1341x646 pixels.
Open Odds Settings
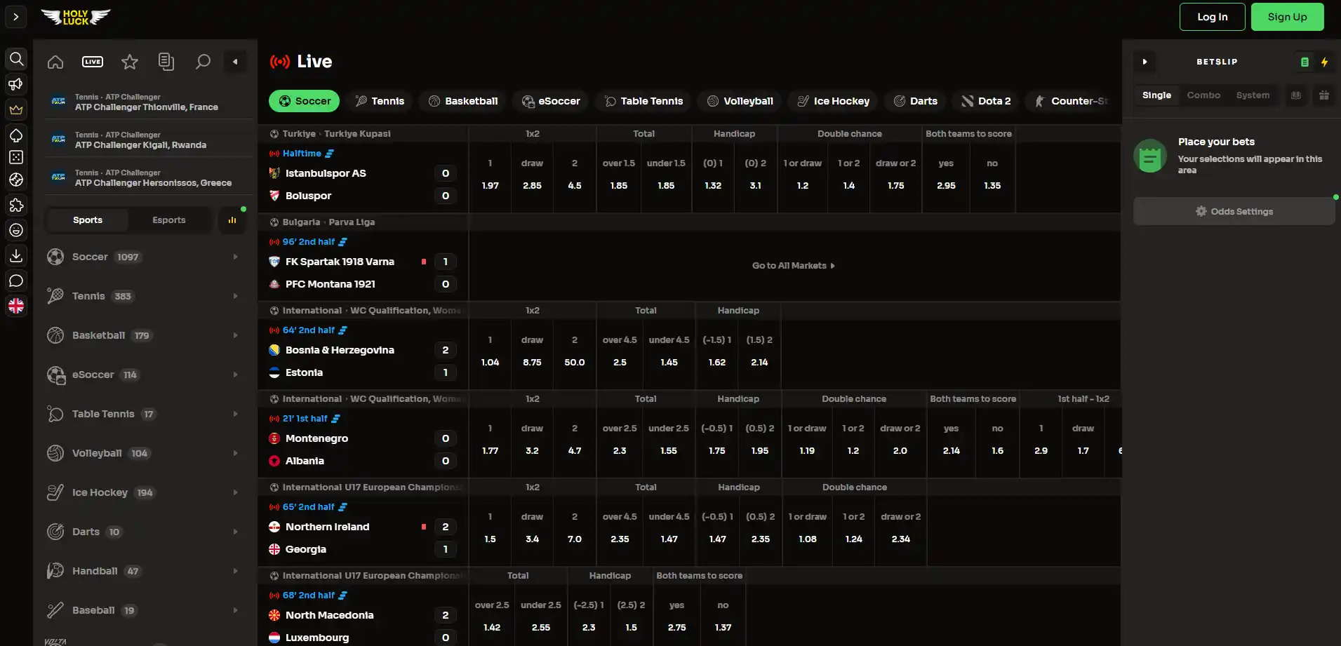(1234, 211)
